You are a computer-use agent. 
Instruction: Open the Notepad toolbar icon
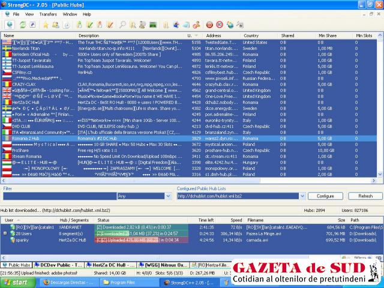click(187, 25)
